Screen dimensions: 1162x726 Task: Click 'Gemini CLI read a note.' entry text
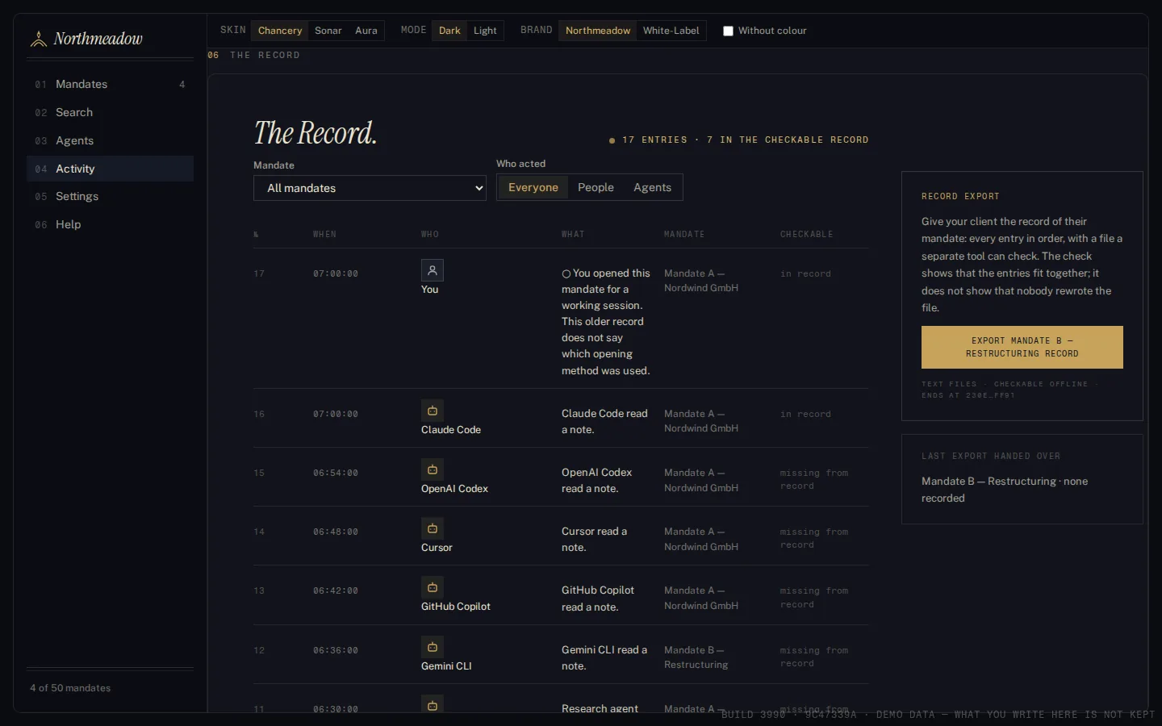click(604, 658)
